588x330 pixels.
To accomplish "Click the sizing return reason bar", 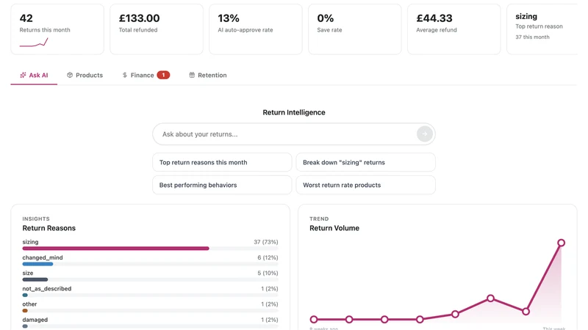I will pos(115,249).
